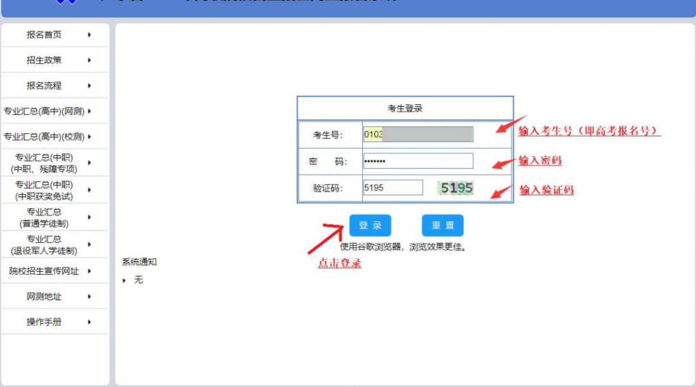This screenshot has width=696, height=387.
Task: Open 院校招生宣传网址 menu item
Action: pos(44,271)
